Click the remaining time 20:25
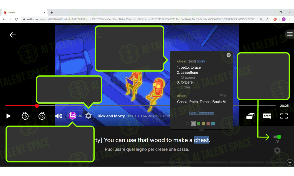 point(284,106)
